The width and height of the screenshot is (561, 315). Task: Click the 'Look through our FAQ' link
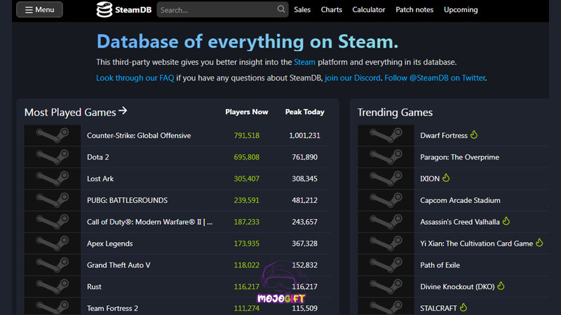point(135,78)
